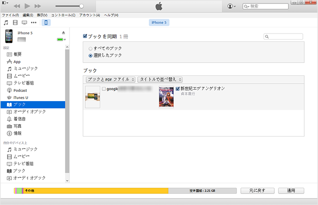Click the iPhone 5 tab label

159,23
